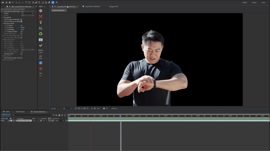270x151 pixels.
Task: Click the lightbulb icon in KBar
Action: [41, 22]
